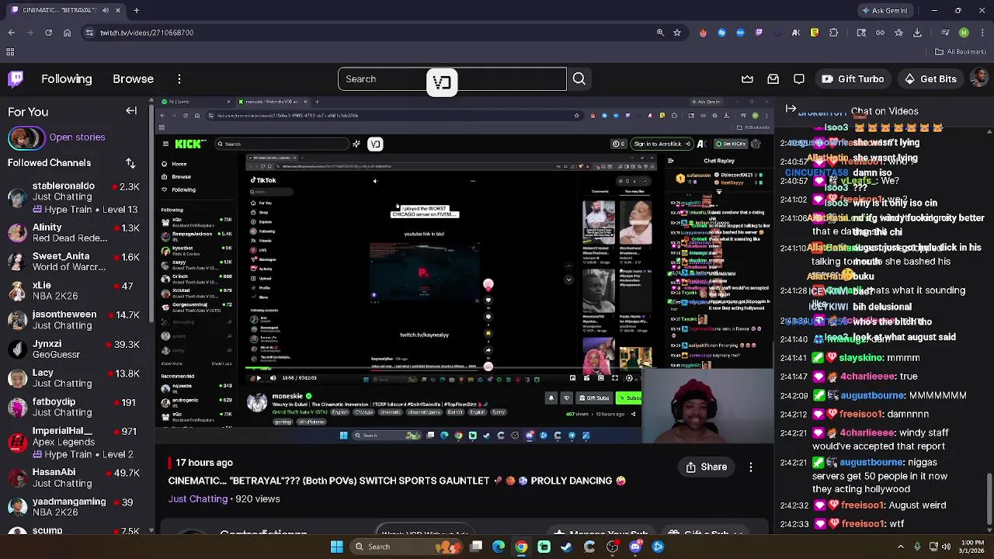The image size is (994, 559).
Task: Click the Ask Gemini button
Action: (x=885, y=11)
